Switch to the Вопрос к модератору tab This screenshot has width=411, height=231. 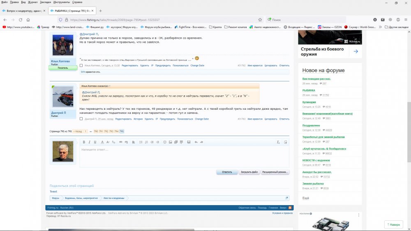[x=23, y=11]
